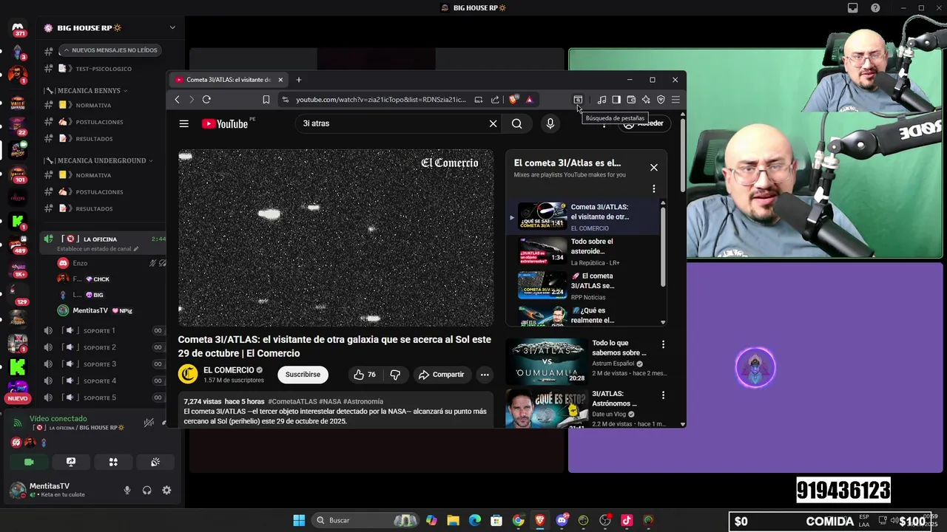Open Discord activities button
Screen dimensions: 947x532
click(113, 462)
